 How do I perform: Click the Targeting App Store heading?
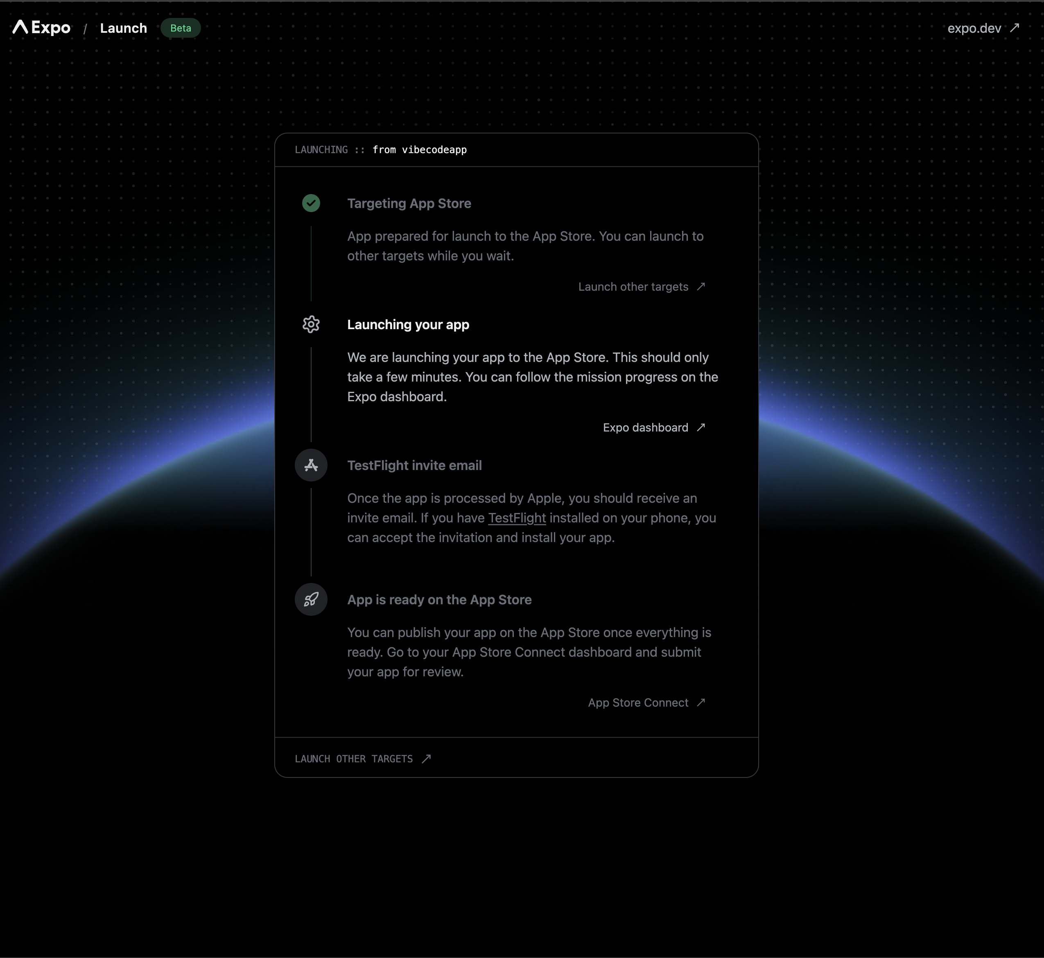coord(409,203)
